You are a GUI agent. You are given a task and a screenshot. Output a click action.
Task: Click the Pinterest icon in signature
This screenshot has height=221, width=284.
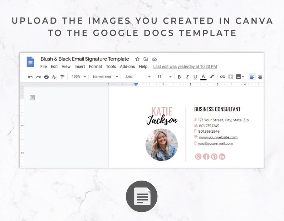pos(214,157)
